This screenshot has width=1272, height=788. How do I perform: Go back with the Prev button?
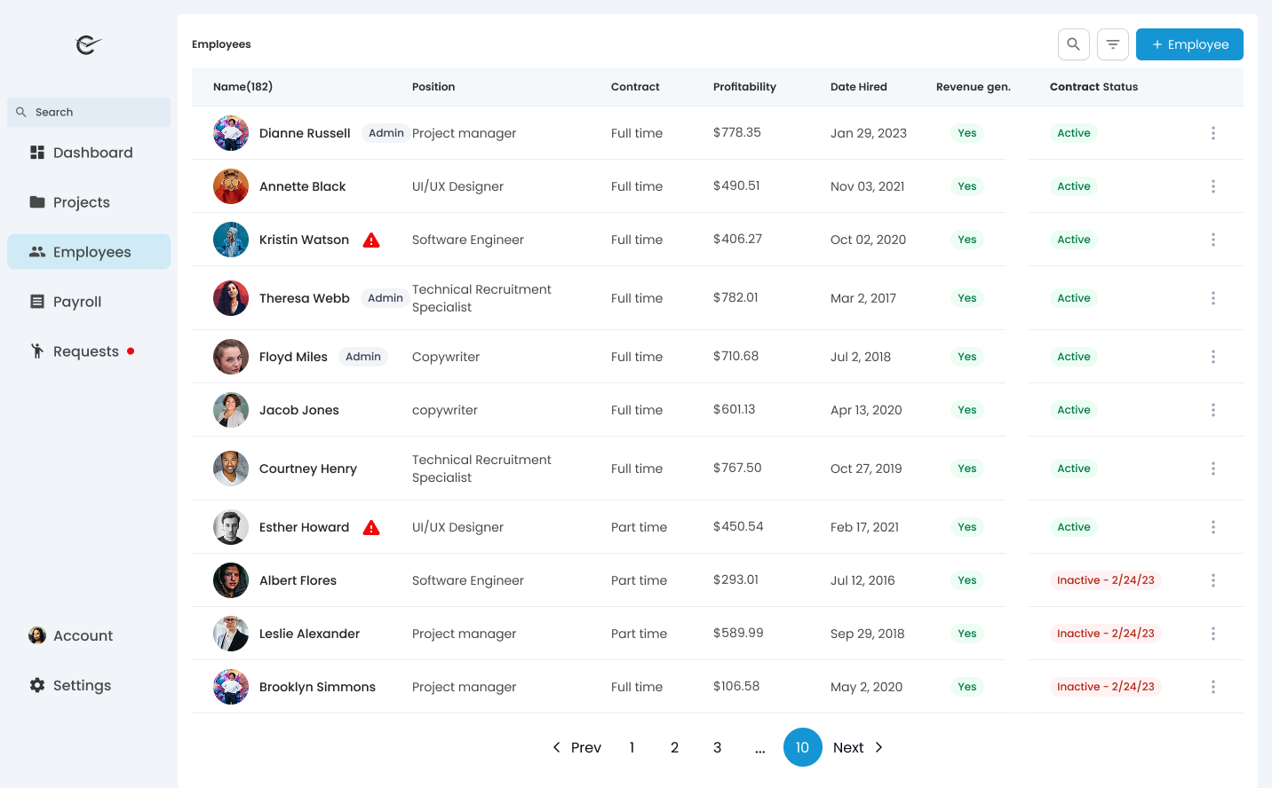(576, 747)
